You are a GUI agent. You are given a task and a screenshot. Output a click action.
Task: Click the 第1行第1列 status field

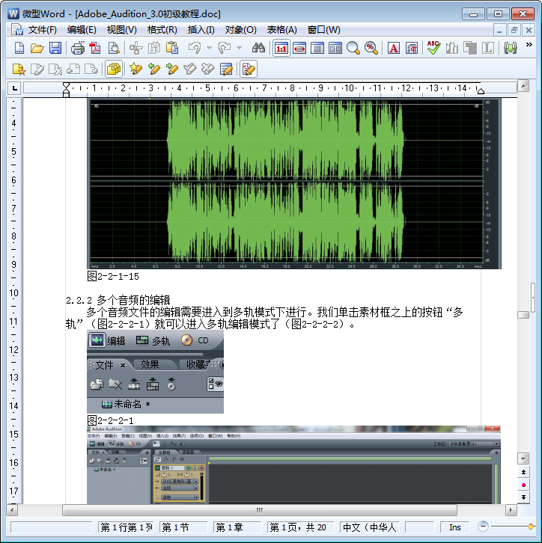point(127,527)
